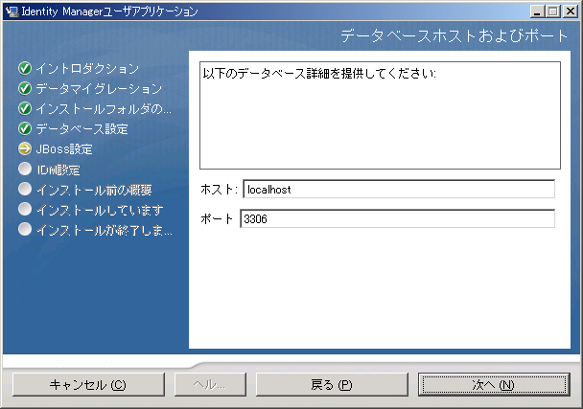Minimize the installer window
Screen dimensions: 583x409
tap(537, 11)
